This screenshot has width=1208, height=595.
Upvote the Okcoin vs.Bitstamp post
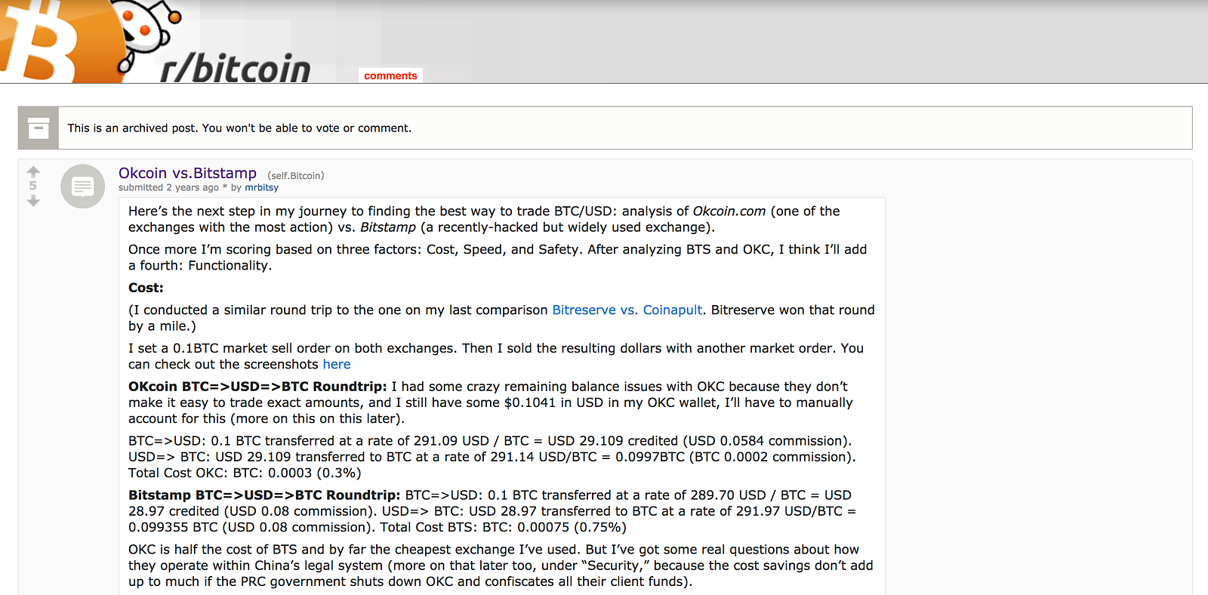coord(33,171)
